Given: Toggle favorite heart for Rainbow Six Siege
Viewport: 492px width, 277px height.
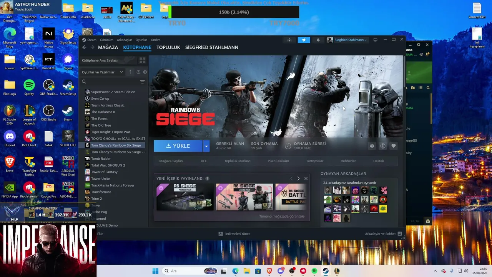Looking at the screenshot, I should tap(393, 146).
